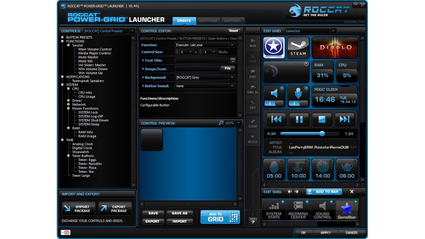The image size is (425, 239).
Task: Click the text title enter icon
Action: coord(233,60)
